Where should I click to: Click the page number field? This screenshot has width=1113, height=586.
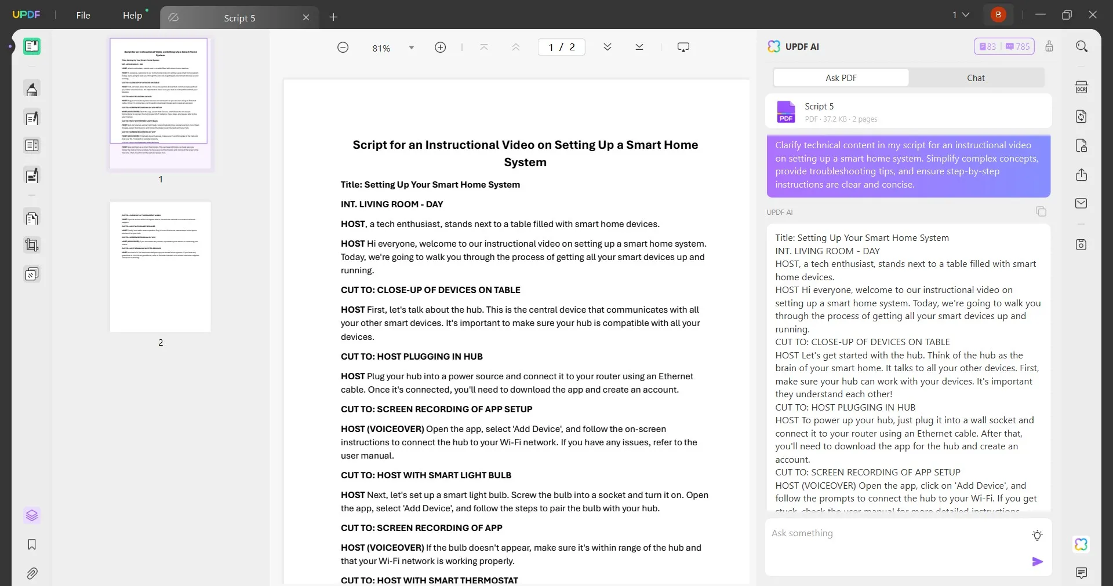pos(562,47)
